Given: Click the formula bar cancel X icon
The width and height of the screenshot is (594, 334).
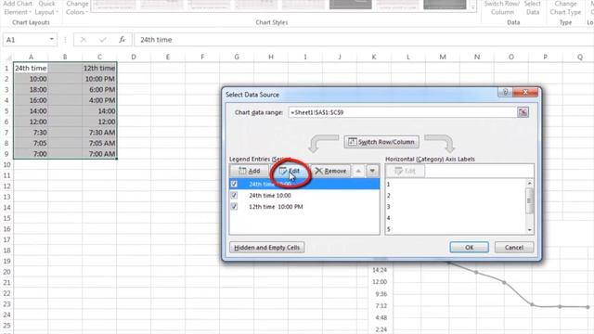Looking at the screenshot, I should tap(84, 39).
